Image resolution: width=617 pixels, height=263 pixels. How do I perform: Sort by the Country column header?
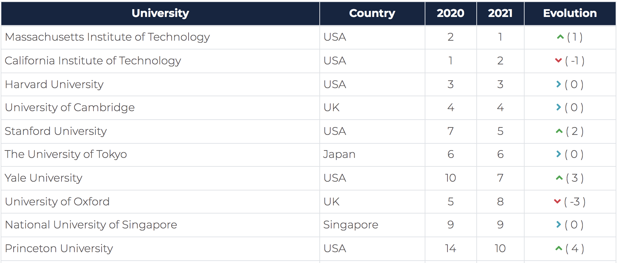[372, 13]
